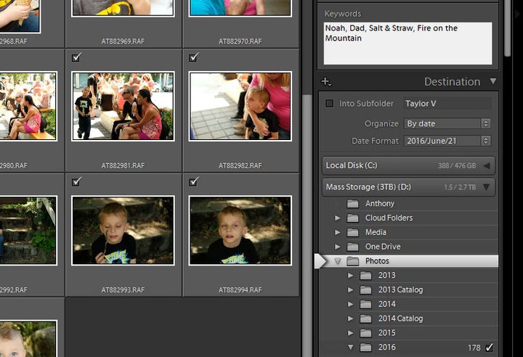Select the AT882982.RAF thumbnail
Screen dimensions: 523x357
[x=240, y=107]
